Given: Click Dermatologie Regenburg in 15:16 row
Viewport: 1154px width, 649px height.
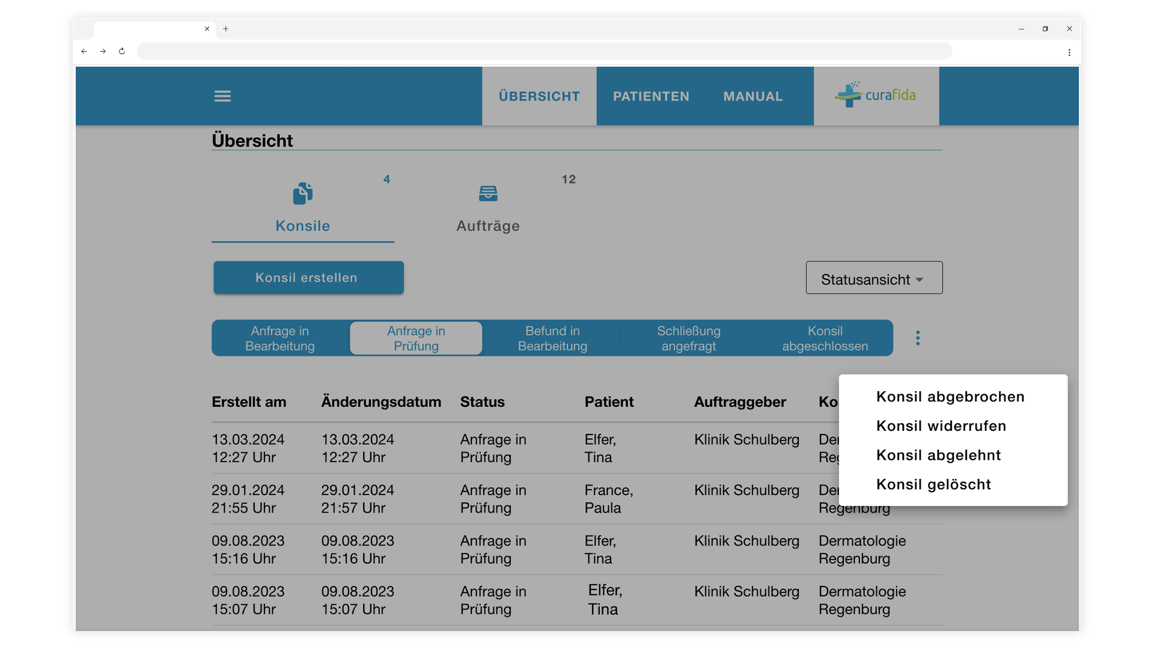Looking at the screenshot, I should (862, 549).
